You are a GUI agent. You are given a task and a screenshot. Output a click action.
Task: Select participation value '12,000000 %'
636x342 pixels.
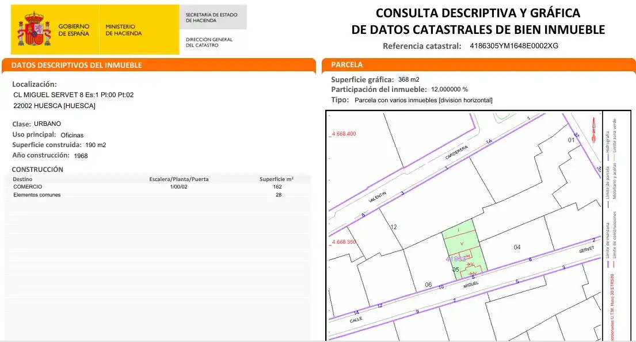coord(450,90)
